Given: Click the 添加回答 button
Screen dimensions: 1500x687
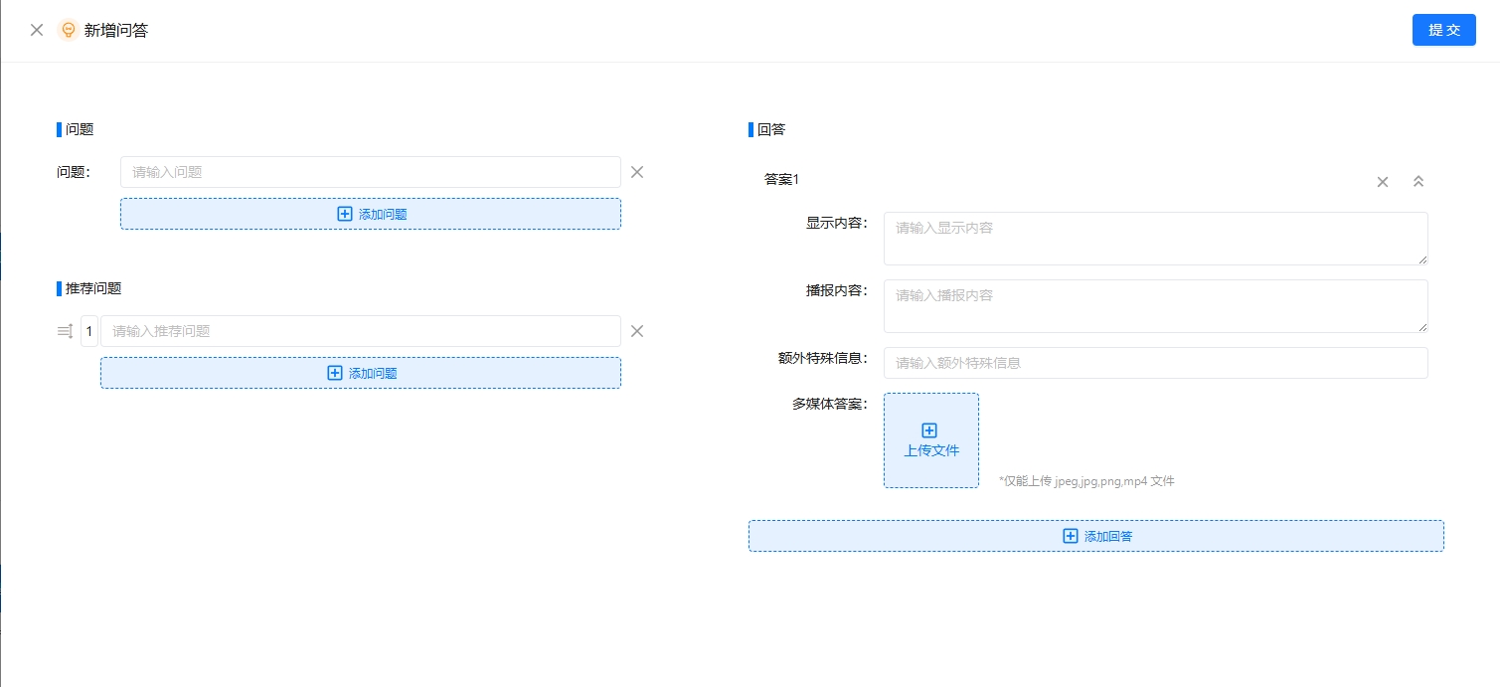Looking at the screenshot, I should (x=1095, y=536).
